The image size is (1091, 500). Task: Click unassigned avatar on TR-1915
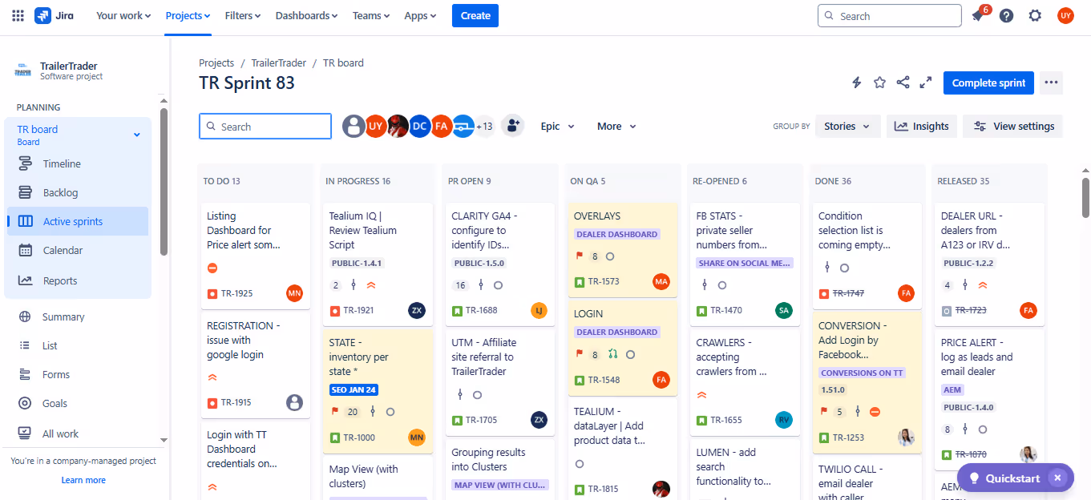pyautogui.click(x=294, y=402)
